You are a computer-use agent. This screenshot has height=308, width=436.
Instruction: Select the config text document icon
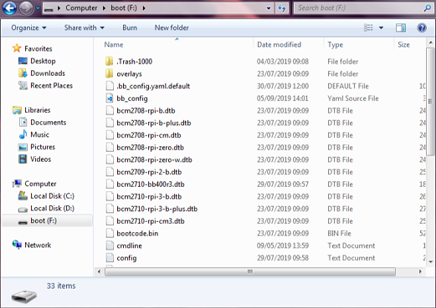click(x=110, y=258)
